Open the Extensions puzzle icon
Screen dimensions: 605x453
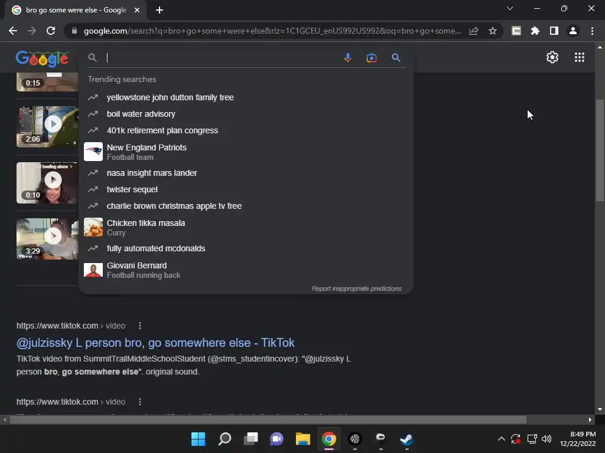(535, 31)
